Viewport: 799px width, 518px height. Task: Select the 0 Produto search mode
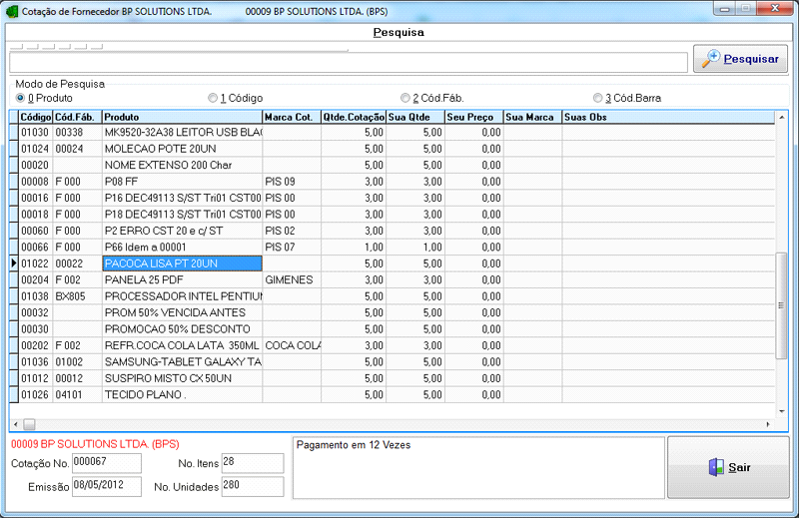(21, 98)
